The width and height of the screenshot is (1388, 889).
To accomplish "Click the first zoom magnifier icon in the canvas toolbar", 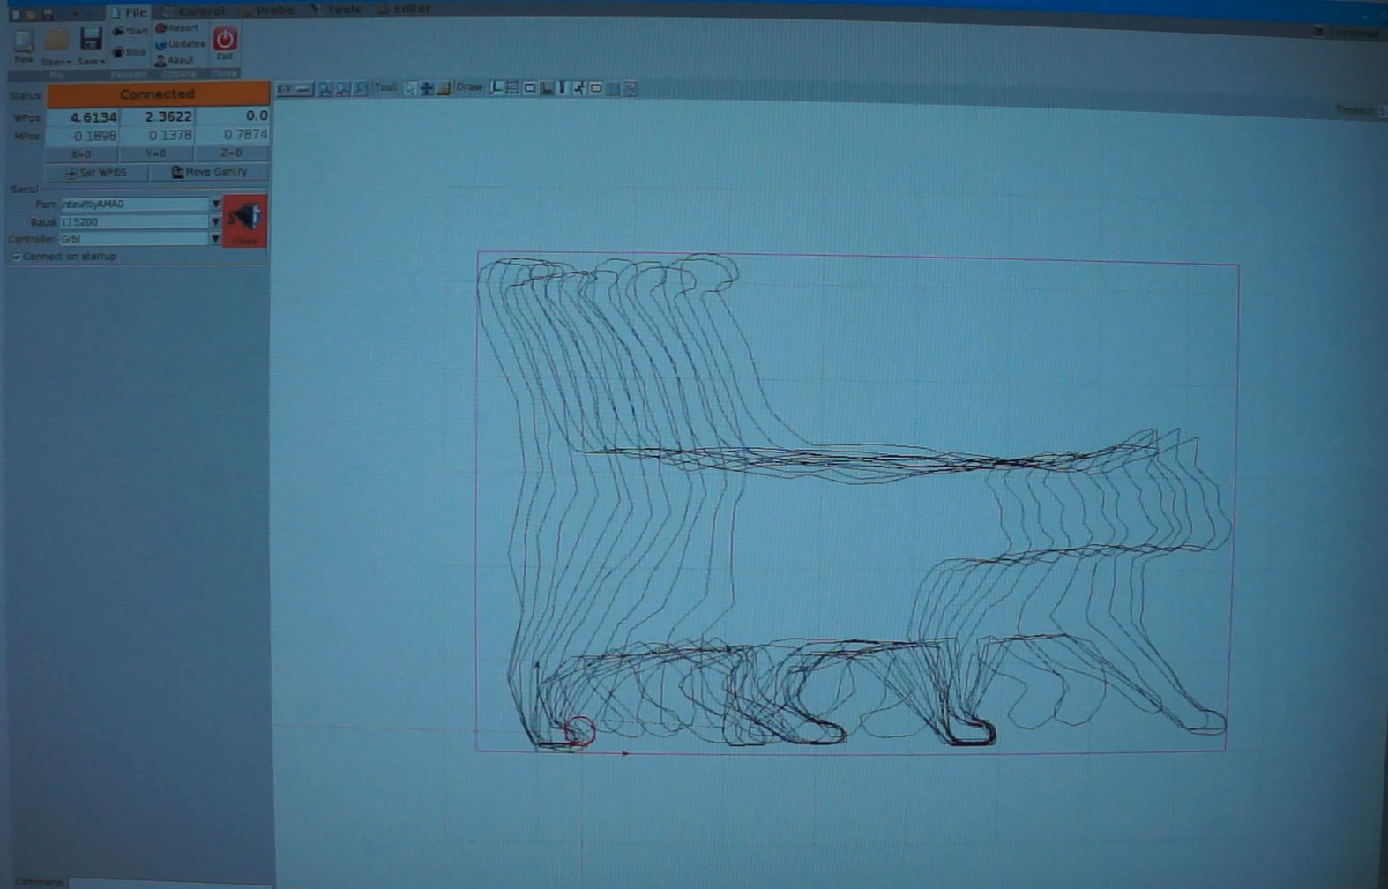I will click(325, 89).
